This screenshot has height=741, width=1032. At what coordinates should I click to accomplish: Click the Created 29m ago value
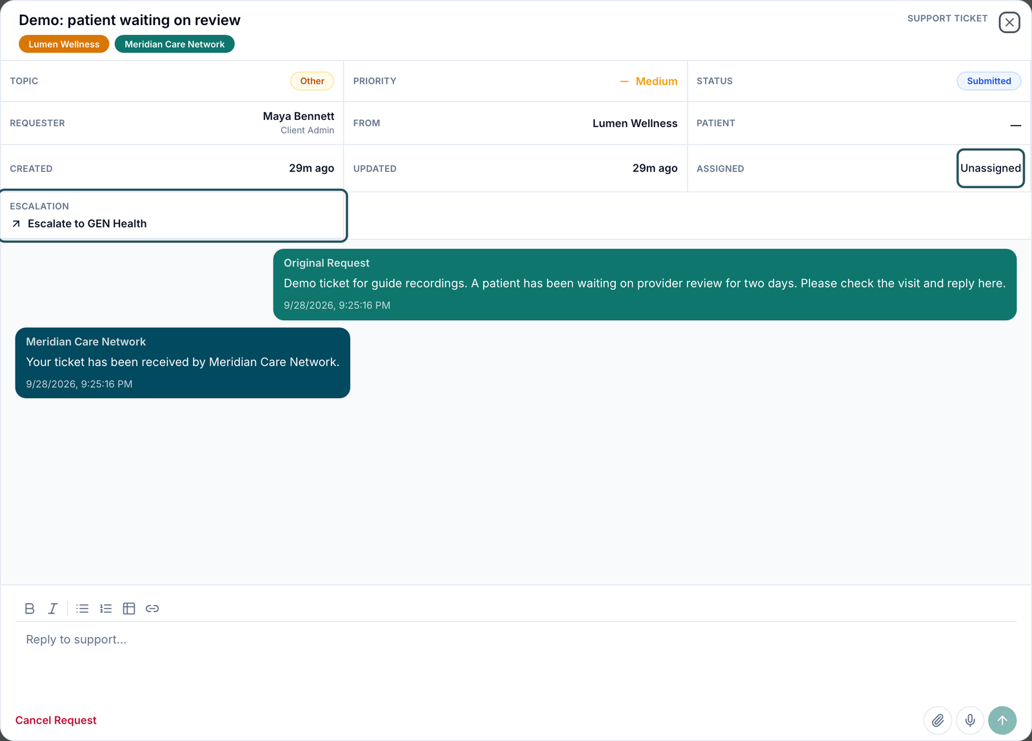[312, 168]
